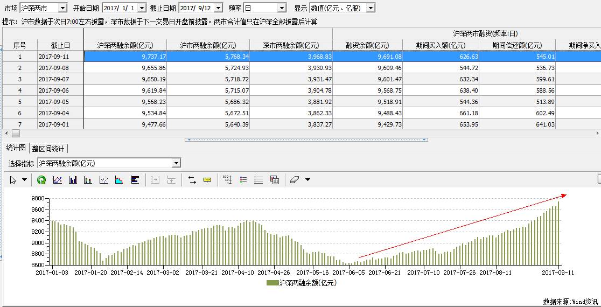Open the 显示 display unit dropdown
Screen dimensions: 601x307
point(371,8)
